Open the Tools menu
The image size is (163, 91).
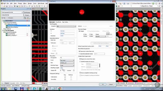(x=35, y=3)
